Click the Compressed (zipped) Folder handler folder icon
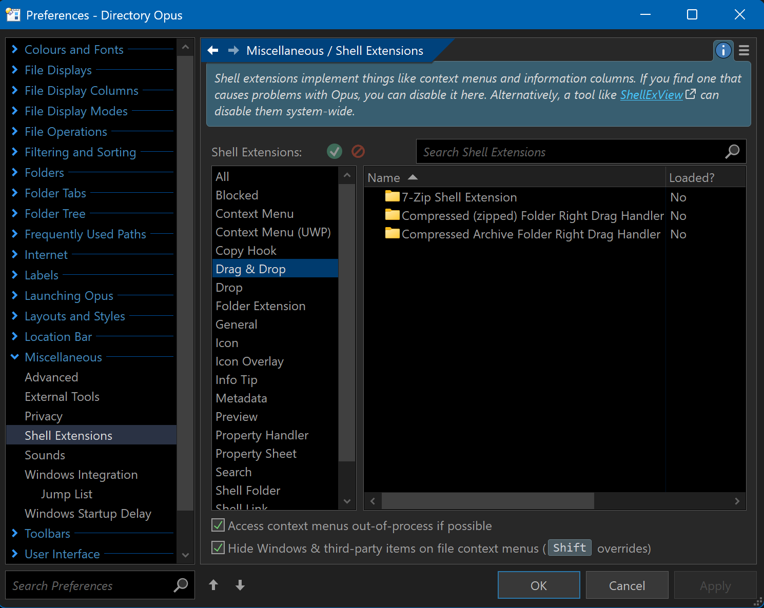The width and height of the screenshot is (764, 608). coord(393,215)
